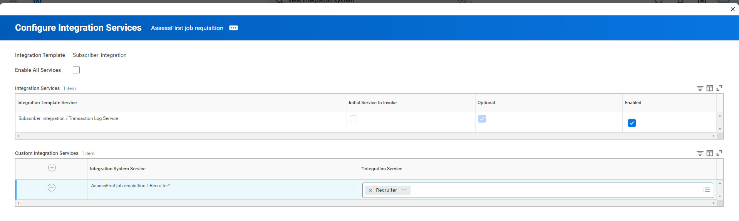This screenshot has height=221, width=739.
Task: Toggle the Enable All Services checkbox
Action: tap(76, 70)
